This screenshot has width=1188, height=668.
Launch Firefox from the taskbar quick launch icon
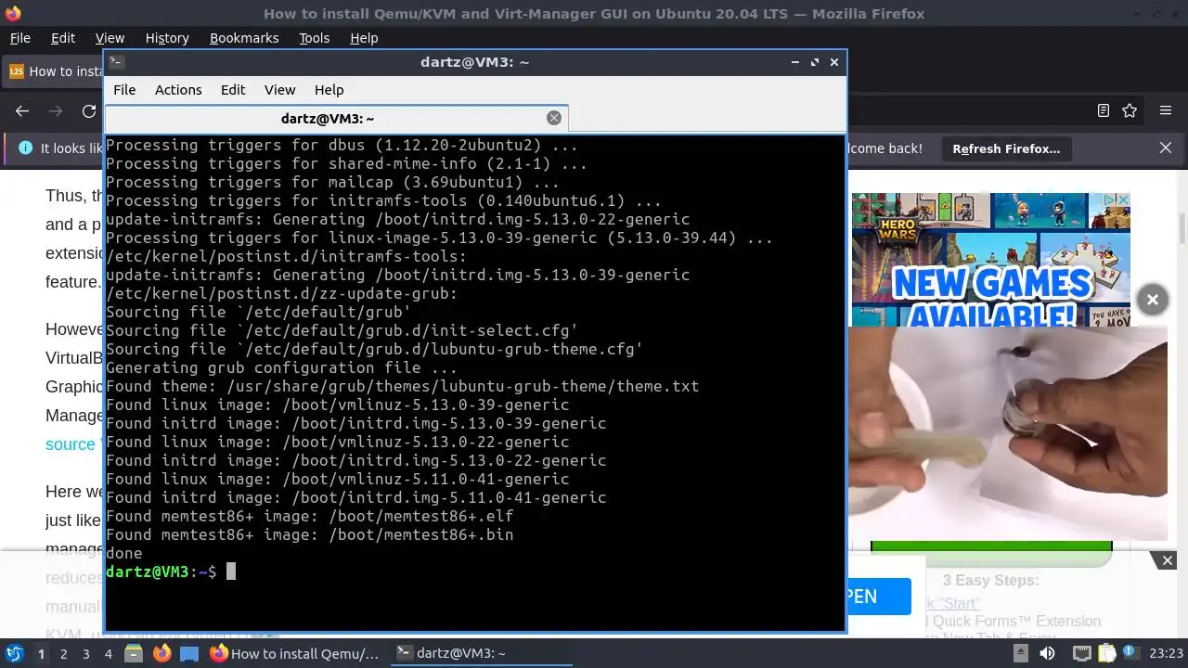161,653
